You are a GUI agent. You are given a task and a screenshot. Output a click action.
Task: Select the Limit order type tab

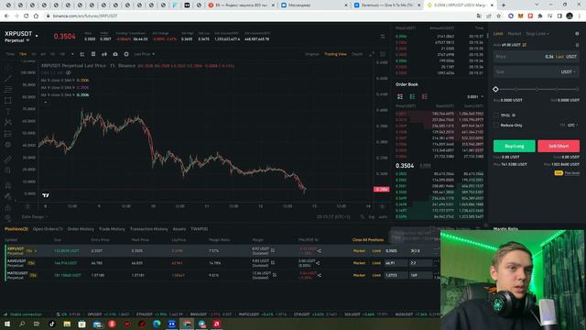coord(498,34)
